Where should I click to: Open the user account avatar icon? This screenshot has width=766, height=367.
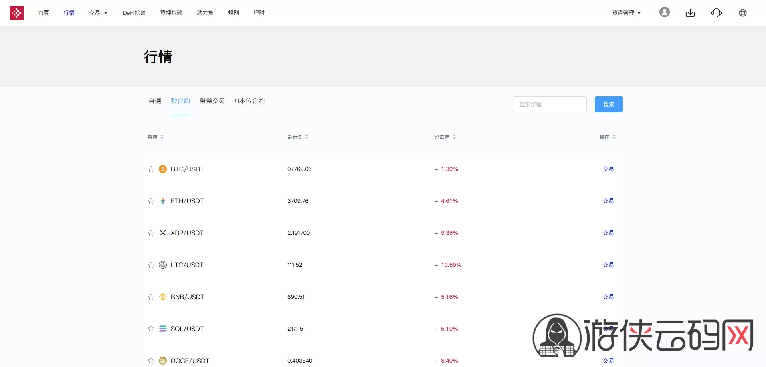pos(664,12)
